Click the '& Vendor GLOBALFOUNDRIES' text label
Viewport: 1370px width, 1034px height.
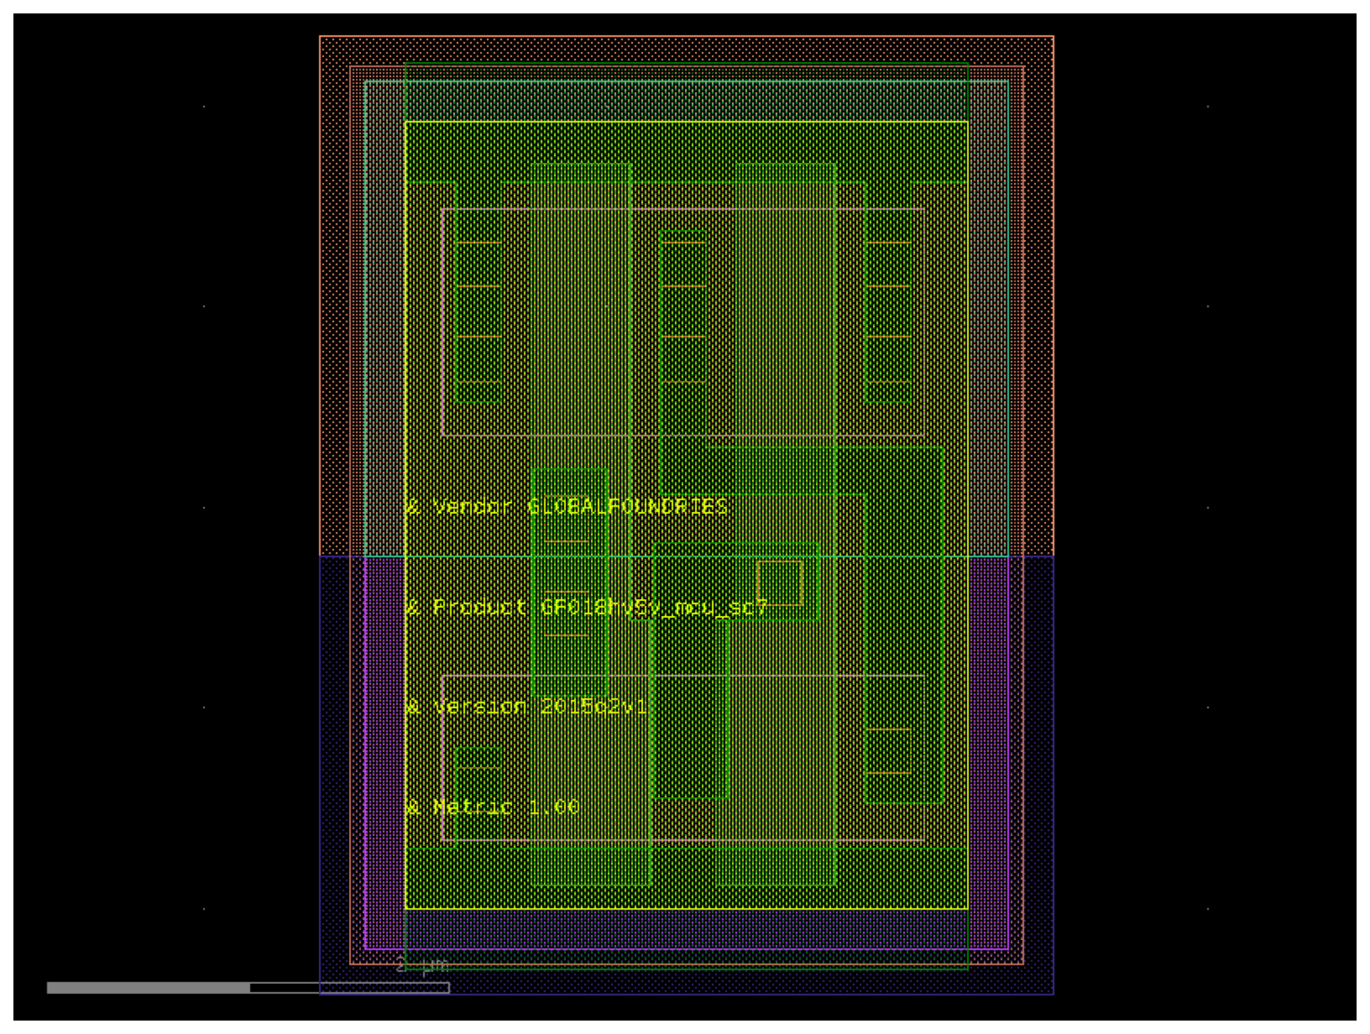[x=567, y=507]
